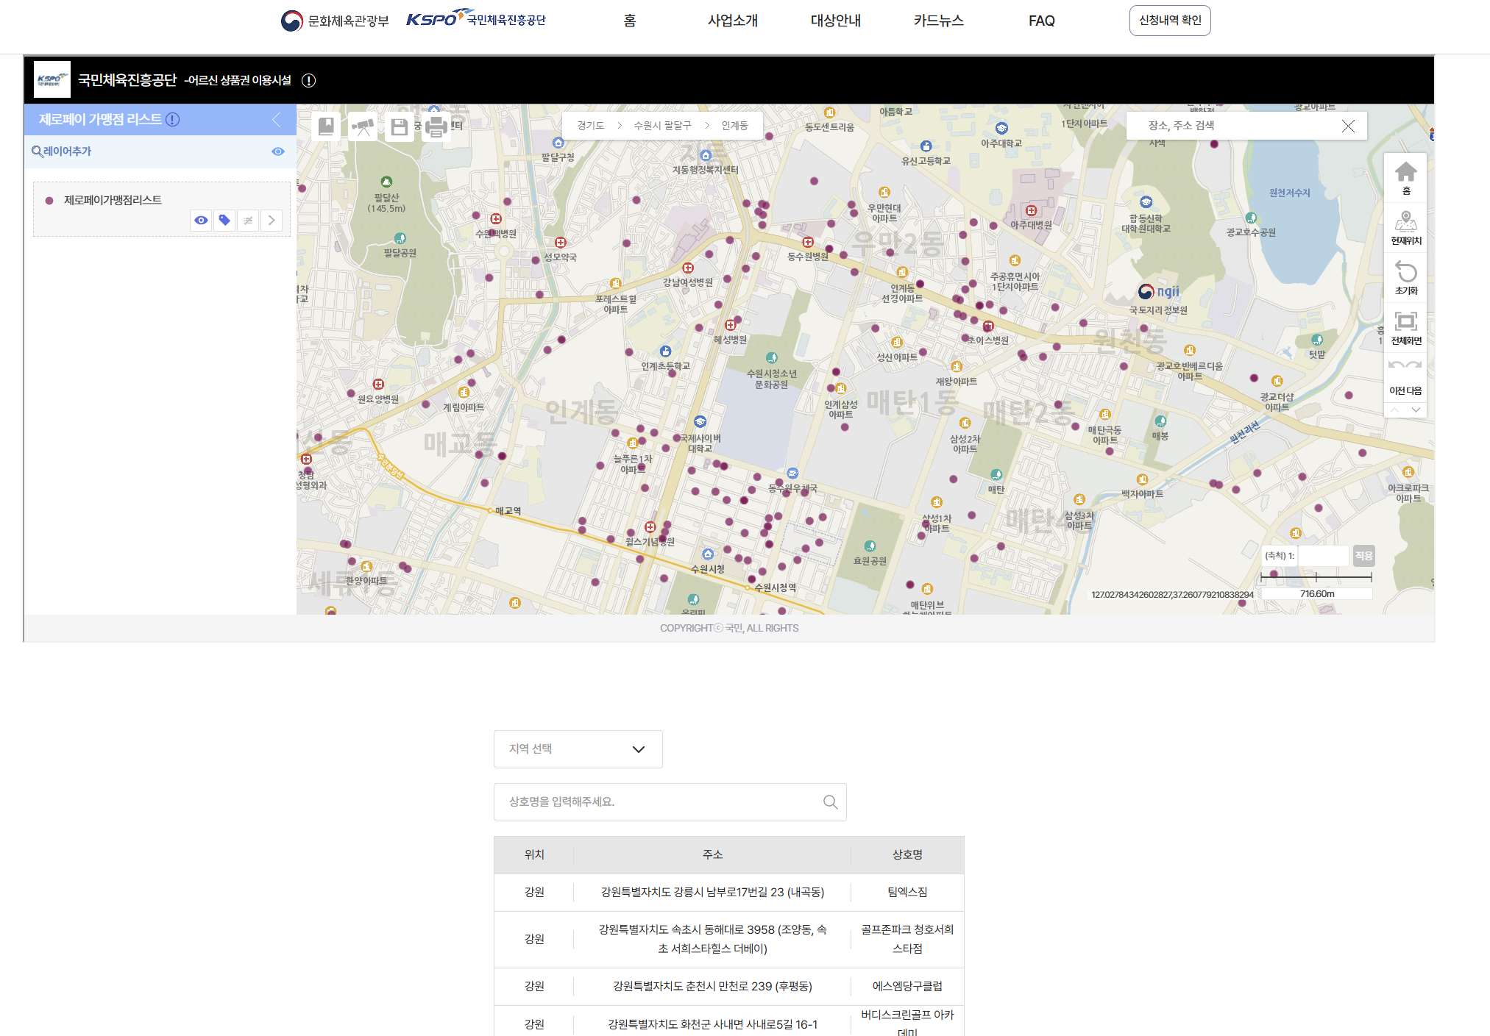Viewport: 1490px width, 1036px height.
Task: Expand the 제로페이가맹점리스트 layer details arrow
Action: click(x=272, y=220)
